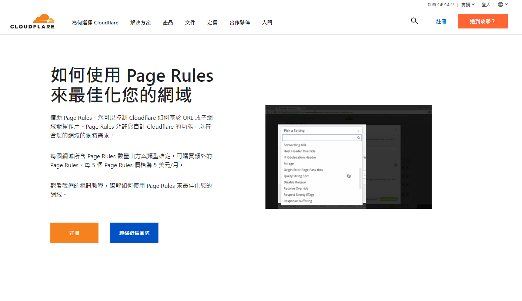Click the 遭到攻擊？ button
The height and width of the screenshot is (301, 522).
coord(483,21)
